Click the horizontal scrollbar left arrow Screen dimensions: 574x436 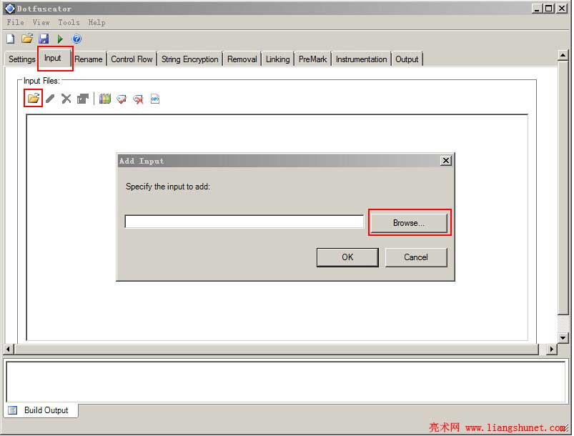click(9, 350)
